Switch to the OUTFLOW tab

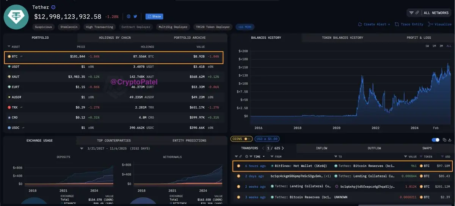click(374, 148)
